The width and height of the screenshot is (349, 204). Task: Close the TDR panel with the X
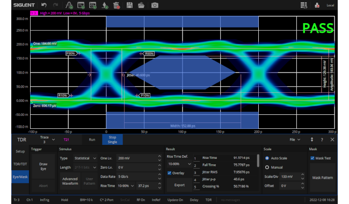(332, 140)
